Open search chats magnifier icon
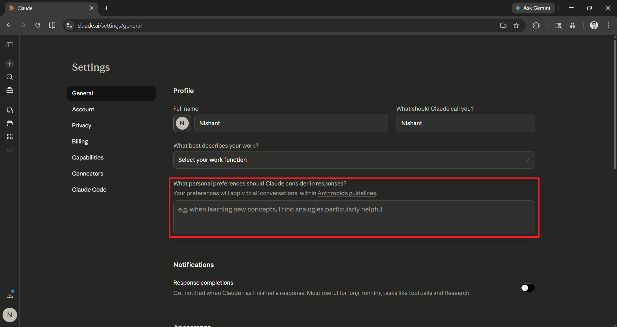617x327 pixels. click(10, 77)
